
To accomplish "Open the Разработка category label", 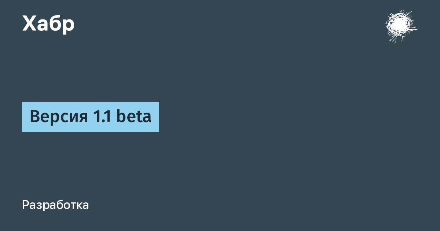I will pyautogui.click(x=55, y=205).
